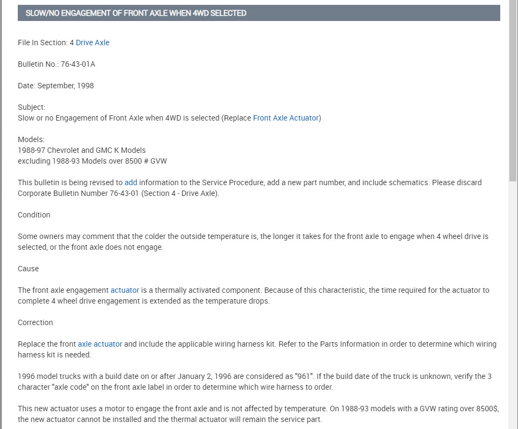Click the blue 'add' link
Screen dimensions: 518x429
[x=131, y=182]
